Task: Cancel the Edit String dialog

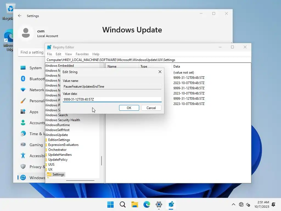Action: click(151, 108)
